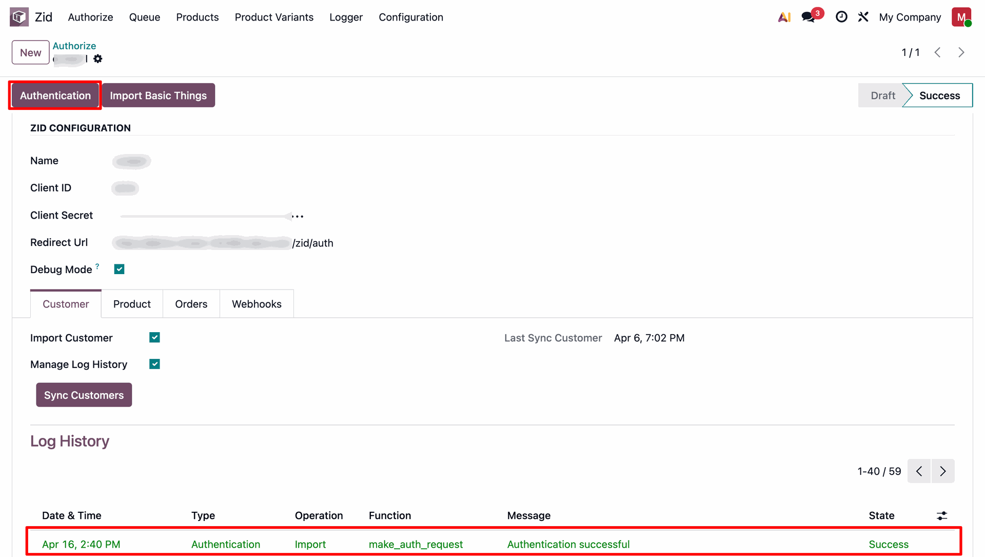Open the Logger menu

346,17
